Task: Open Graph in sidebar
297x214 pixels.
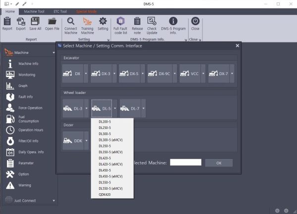Action: pos(23,86)
